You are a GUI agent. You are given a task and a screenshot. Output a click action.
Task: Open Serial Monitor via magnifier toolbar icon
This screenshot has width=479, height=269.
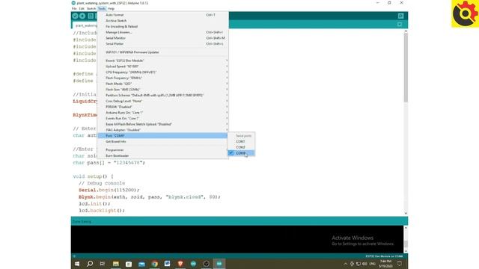point(401,16)
